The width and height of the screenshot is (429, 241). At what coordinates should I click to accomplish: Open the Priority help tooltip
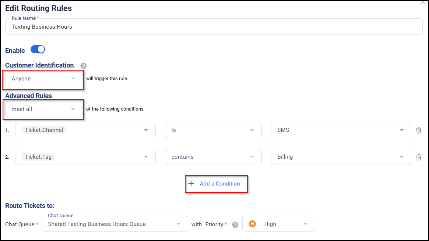[x=235, y=224]
